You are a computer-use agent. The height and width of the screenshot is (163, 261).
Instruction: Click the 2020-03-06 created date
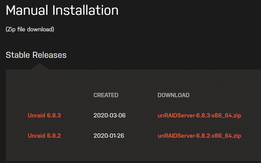[109, 115]
